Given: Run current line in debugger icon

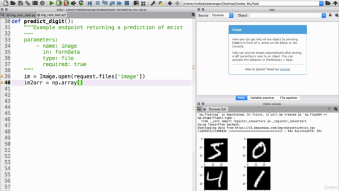Looking at the screenshot, I should (x=97, y=3).
